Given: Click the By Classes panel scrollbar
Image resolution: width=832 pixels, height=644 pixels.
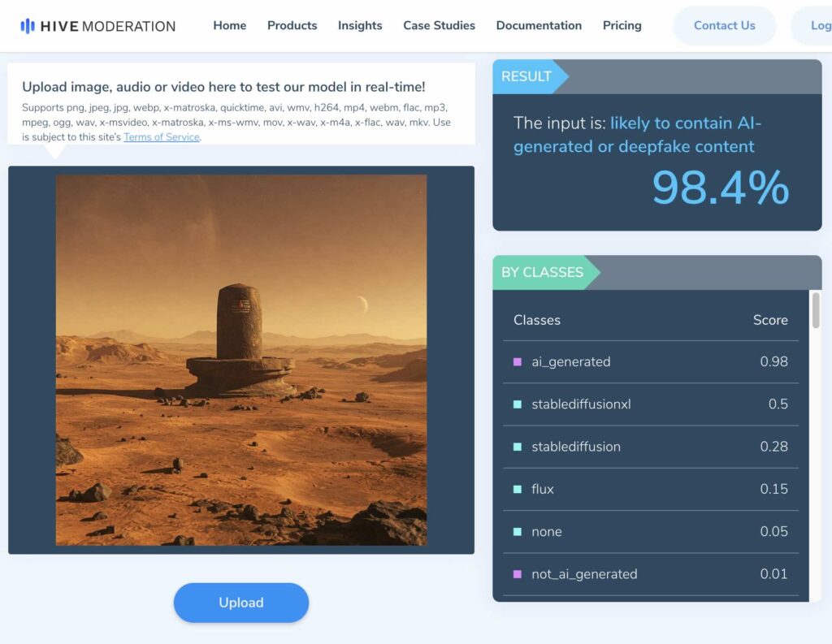Looking at the screenshot, I should (816, 310).
